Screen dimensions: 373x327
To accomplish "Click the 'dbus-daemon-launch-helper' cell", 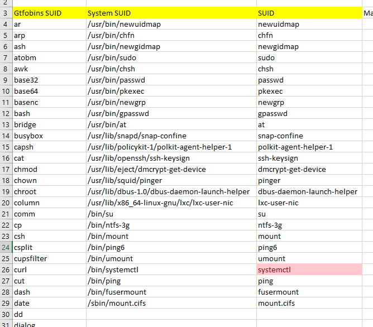I will click(309, 192).
